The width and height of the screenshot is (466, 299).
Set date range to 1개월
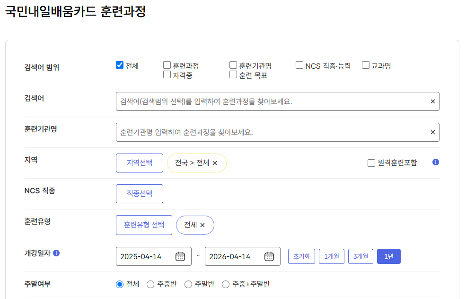coord(331,256)
